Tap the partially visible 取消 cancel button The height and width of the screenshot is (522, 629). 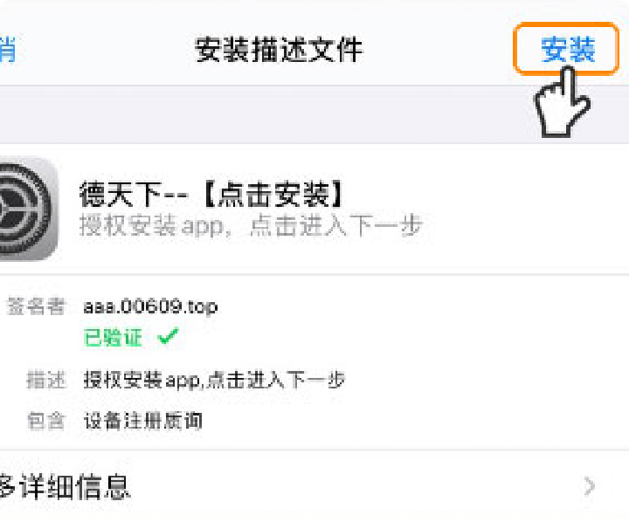(8, 49)
